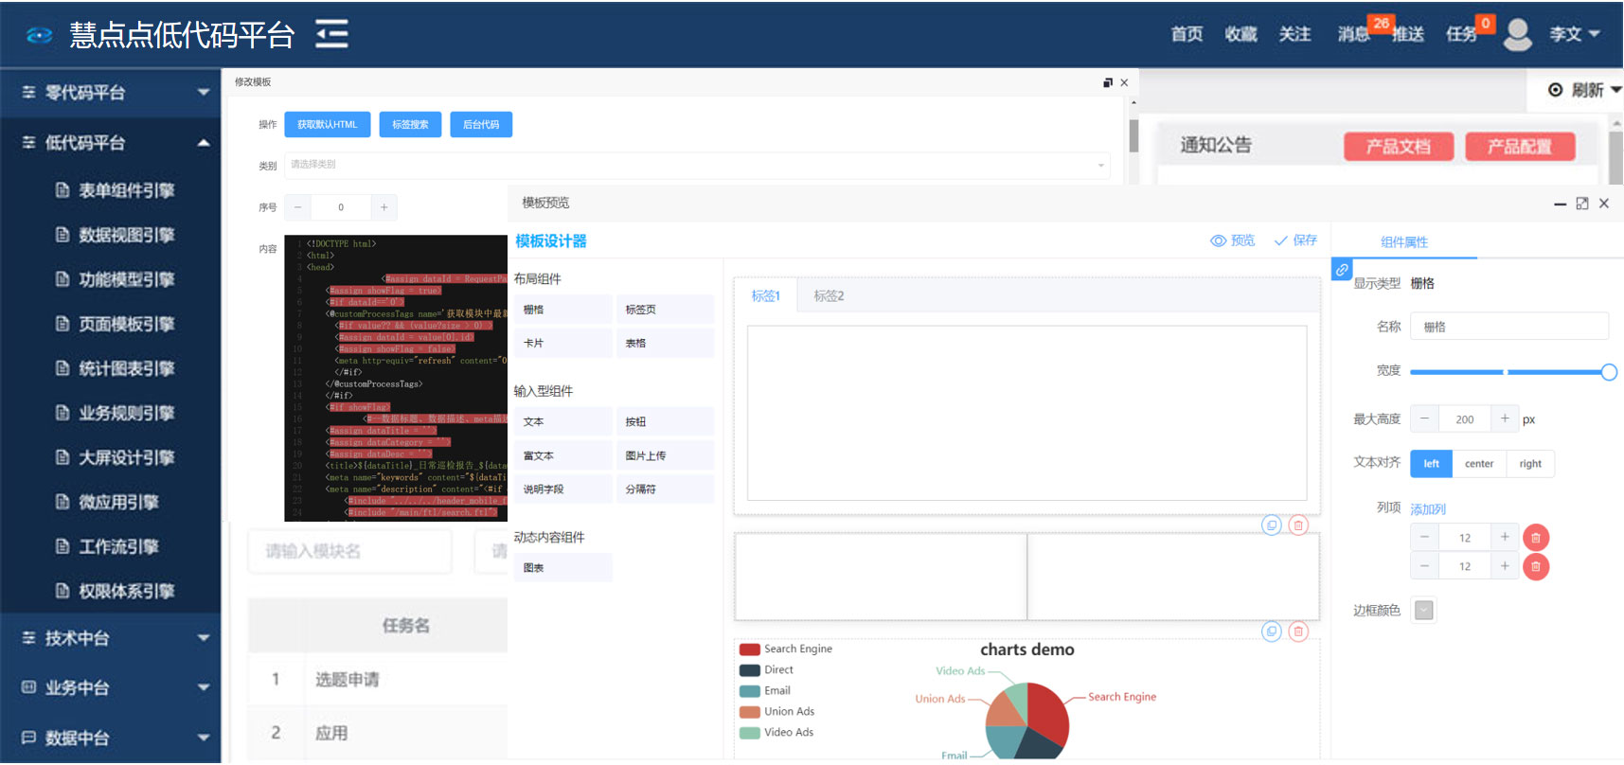Viewport: 1624px width, 765px height.
Task: Select the 图表 dynamic component
Action: [x=563, y=568]
